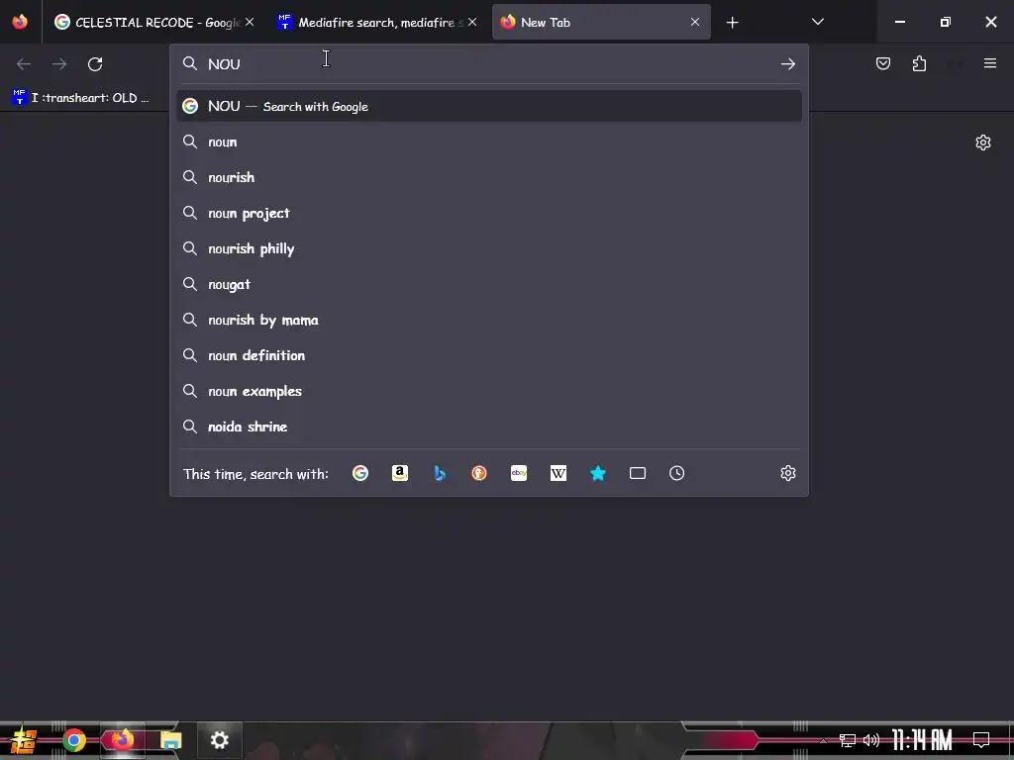Open Firefox View pinned icon
This screenshot has width=1014, height=760.
20,22
